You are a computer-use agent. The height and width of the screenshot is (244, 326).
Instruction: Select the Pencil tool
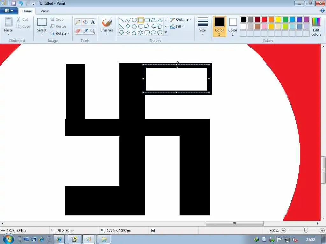(x=78, y=22)
